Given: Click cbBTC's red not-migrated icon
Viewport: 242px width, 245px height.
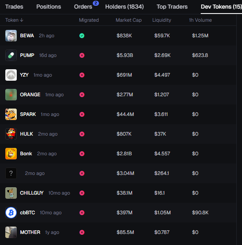Looking at the screenshot, I should (82, 213).
